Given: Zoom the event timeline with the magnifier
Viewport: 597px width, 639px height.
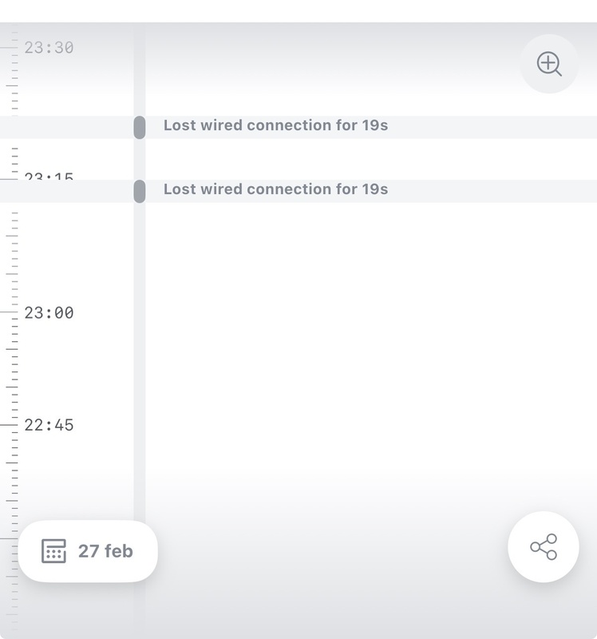Looking at the screenshot, I should tap(549, 64).
